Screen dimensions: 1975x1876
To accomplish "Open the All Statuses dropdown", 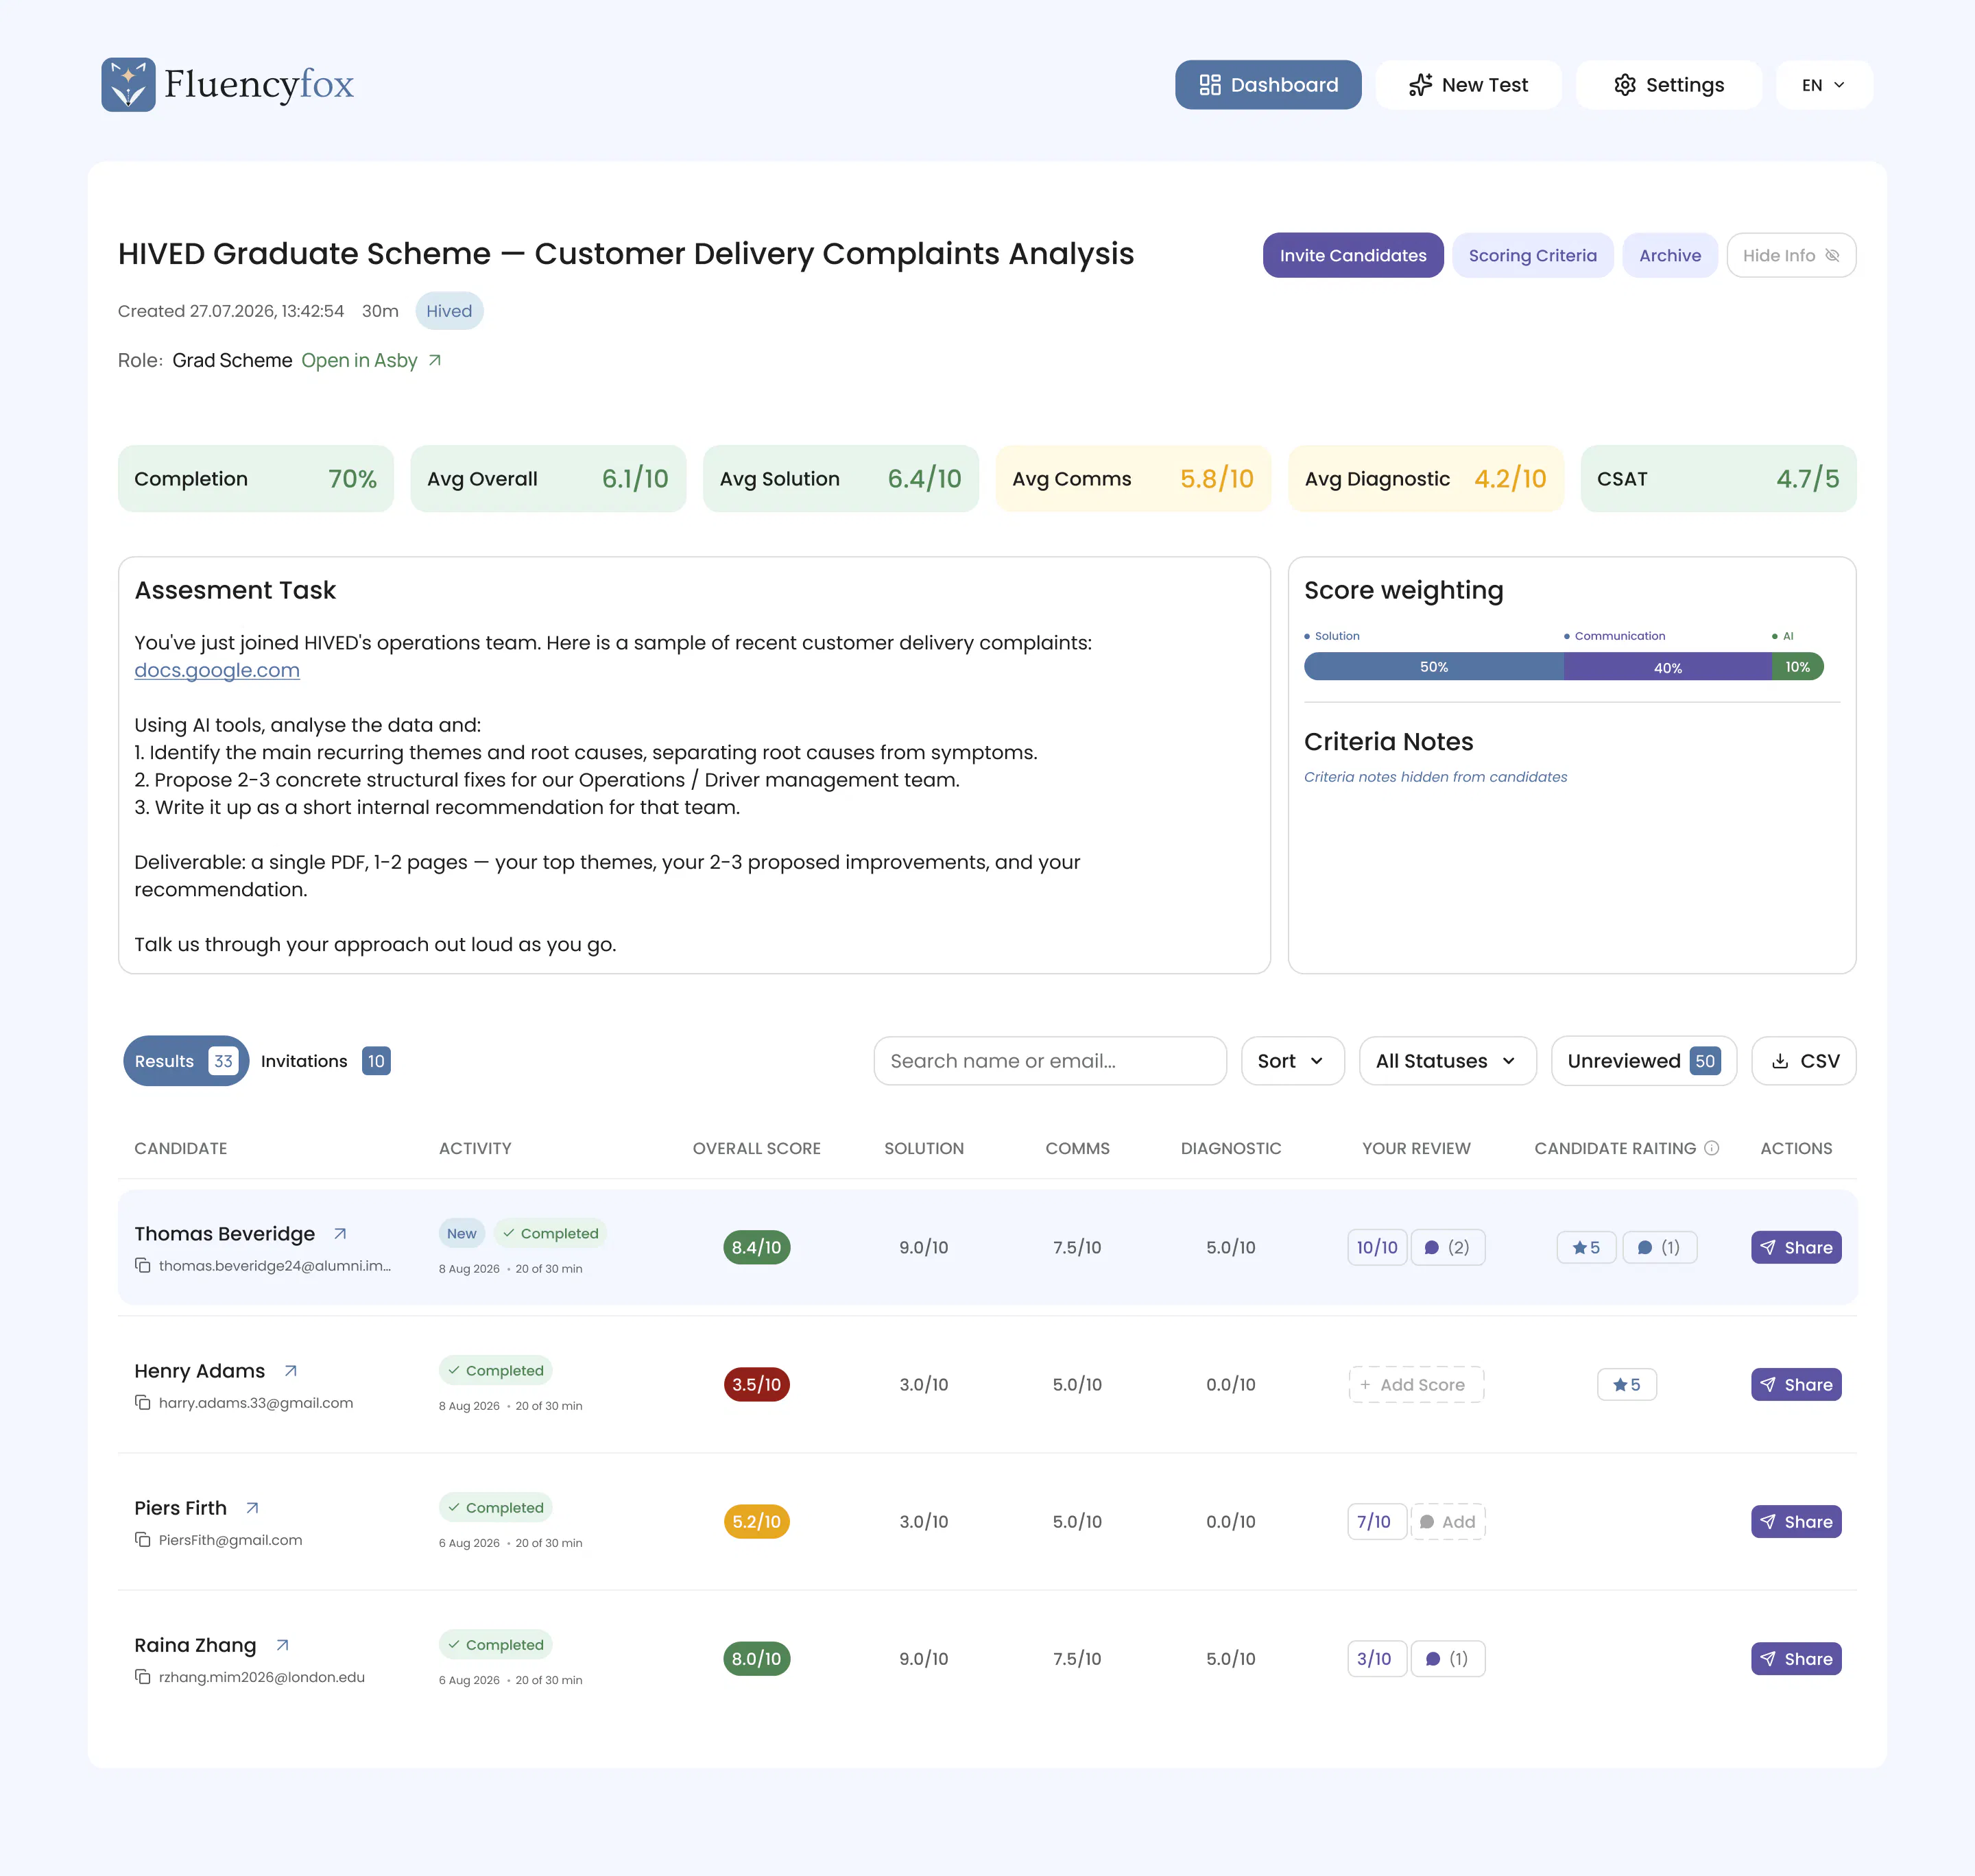I will 1447,1061.
